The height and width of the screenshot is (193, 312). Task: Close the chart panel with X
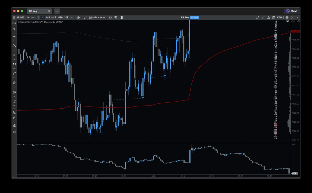298,17
